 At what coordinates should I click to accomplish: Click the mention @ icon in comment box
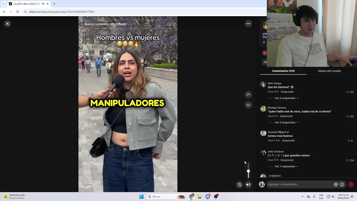click(x=336, y=185)
